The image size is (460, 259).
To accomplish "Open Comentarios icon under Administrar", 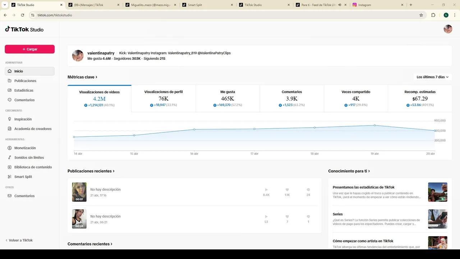I will [x=10, y=100].
